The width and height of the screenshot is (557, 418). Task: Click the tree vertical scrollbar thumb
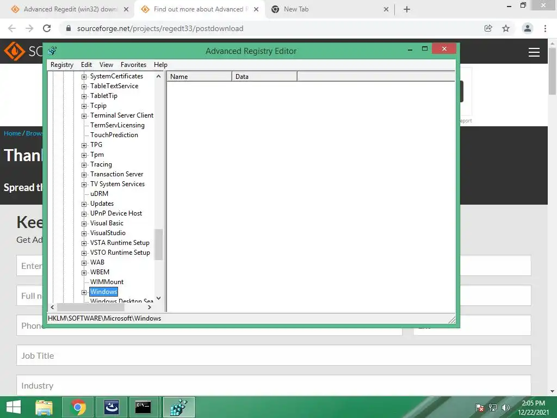tap(158, 244)
